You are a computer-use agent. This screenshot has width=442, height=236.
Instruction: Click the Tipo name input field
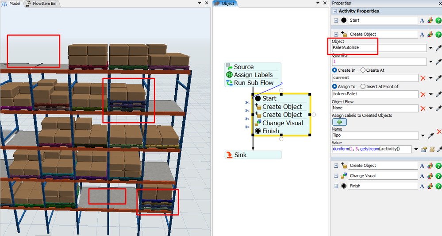[375, 135]
